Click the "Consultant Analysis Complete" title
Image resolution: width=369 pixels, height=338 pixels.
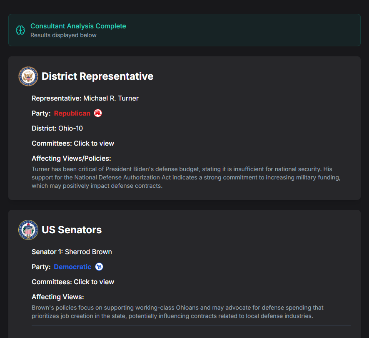[x=78, y=26]
